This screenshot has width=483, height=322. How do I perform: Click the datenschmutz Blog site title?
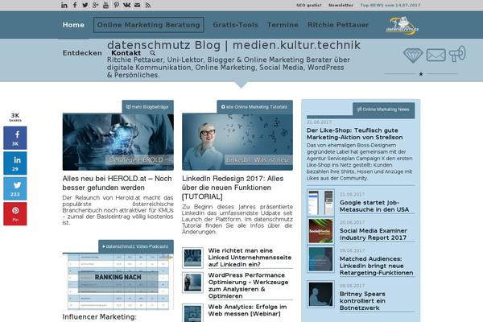(x=233, y=45)
